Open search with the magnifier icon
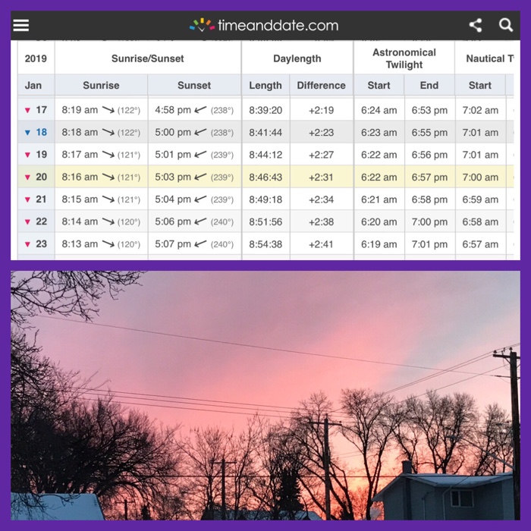This screenshot has width=531, height=531. coord(506,25)
